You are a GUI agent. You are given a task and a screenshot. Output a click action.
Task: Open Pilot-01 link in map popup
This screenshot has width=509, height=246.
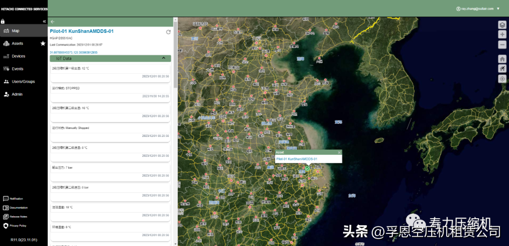click(296, 159)
